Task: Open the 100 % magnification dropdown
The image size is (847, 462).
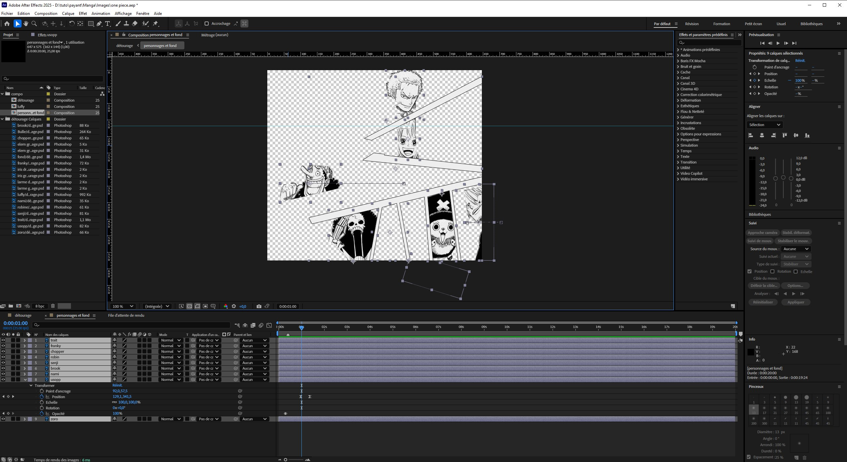Action: click(123, 306)
